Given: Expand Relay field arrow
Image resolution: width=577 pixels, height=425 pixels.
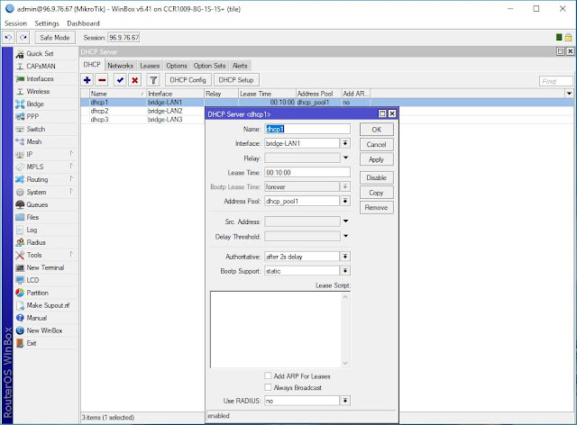Looking at the screenshot, I should point(345,158).
